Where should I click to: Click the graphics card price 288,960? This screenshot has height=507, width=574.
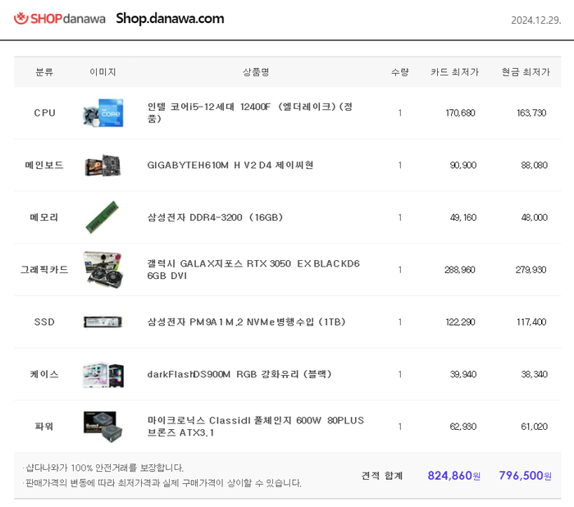coord(460,270)
